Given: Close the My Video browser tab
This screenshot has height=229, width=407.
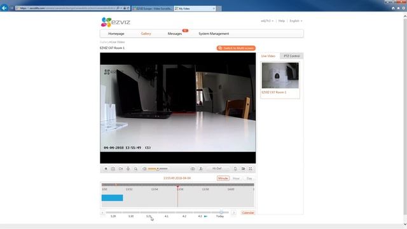Looking at the screenshot, I should click(x=214, y=8).
